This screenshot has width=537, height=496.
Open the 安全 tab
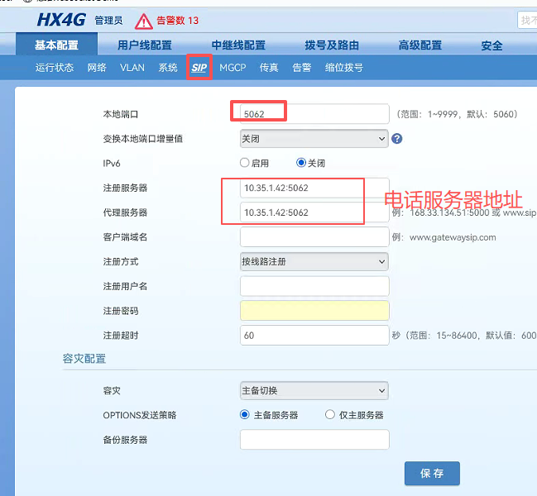click(491, 45)
